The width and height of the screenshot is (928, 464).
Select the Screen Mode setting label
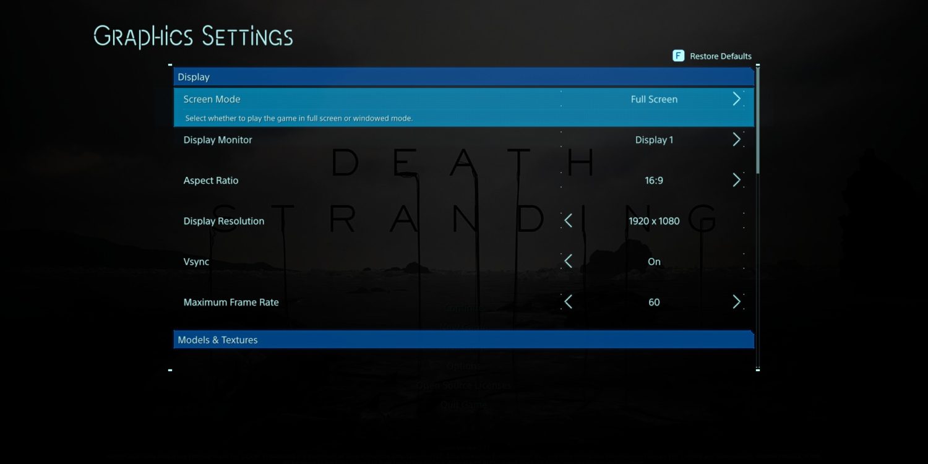pos(212,99)
